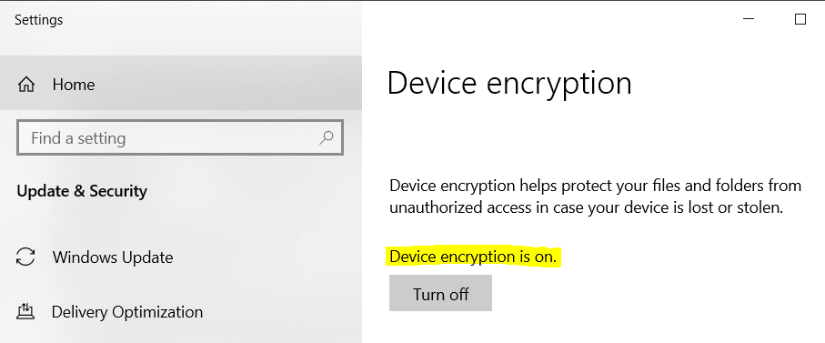This screenshot has height=343, width=825.
Task: Click the magnifier icon in search box
Action: pos(327,138)
